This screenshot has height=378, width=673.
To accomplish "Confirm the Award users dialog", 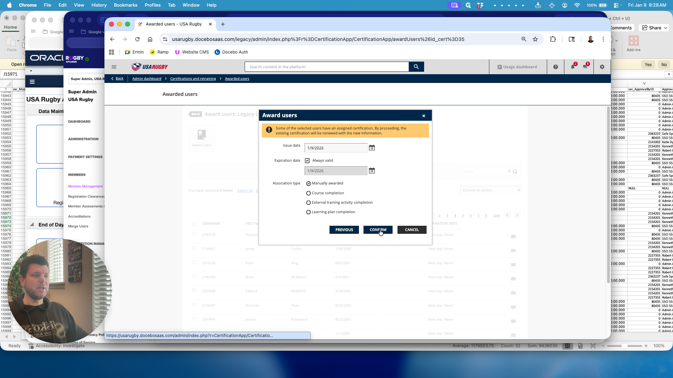I will pos(378,230).
